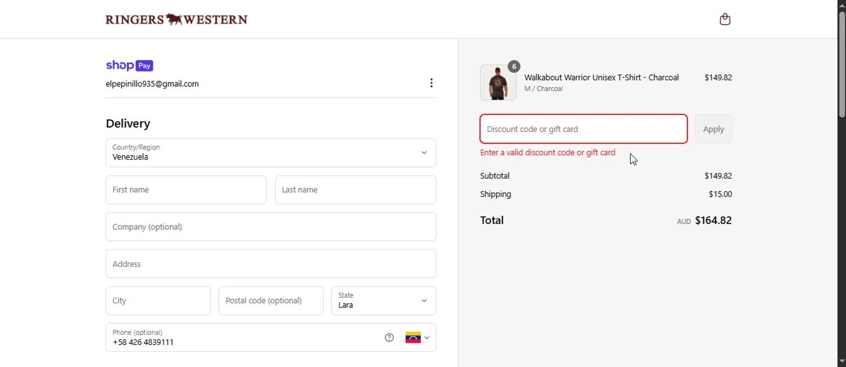The width and height of the screenshot is (846, 367).
Task: Expand the State dropdown showing Lara
Action: pyautogui.click(x=384, y=301)
